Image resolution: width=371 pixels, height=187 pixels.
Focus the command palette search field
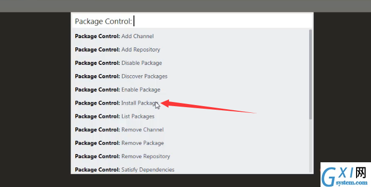192,21
